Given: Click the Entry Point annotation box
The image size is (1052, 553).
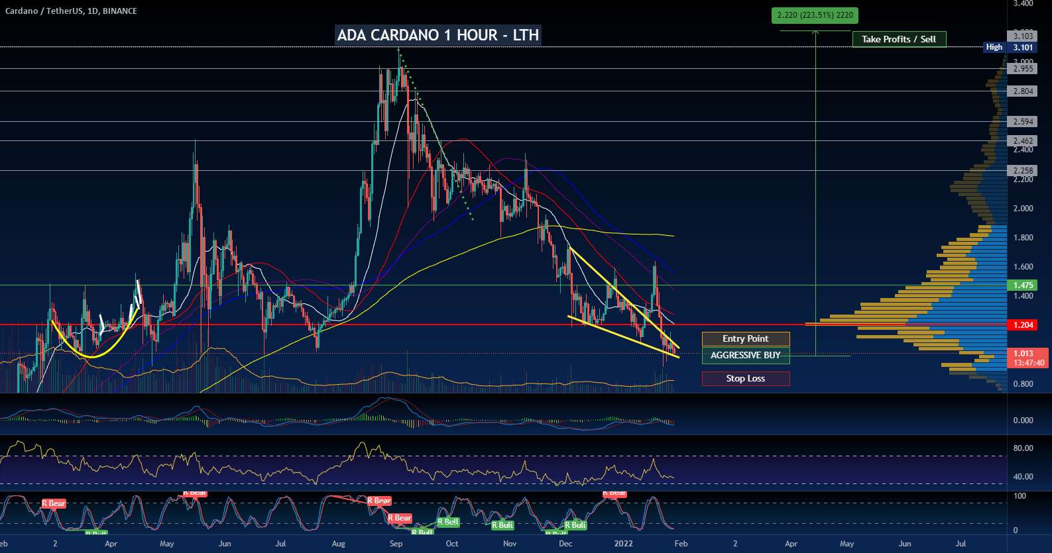Looking at the screenshot, I should point(746,339).
